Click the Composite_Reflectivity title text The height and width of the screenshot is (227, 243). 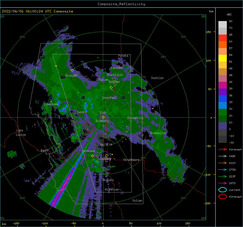[x=121, y=4]
